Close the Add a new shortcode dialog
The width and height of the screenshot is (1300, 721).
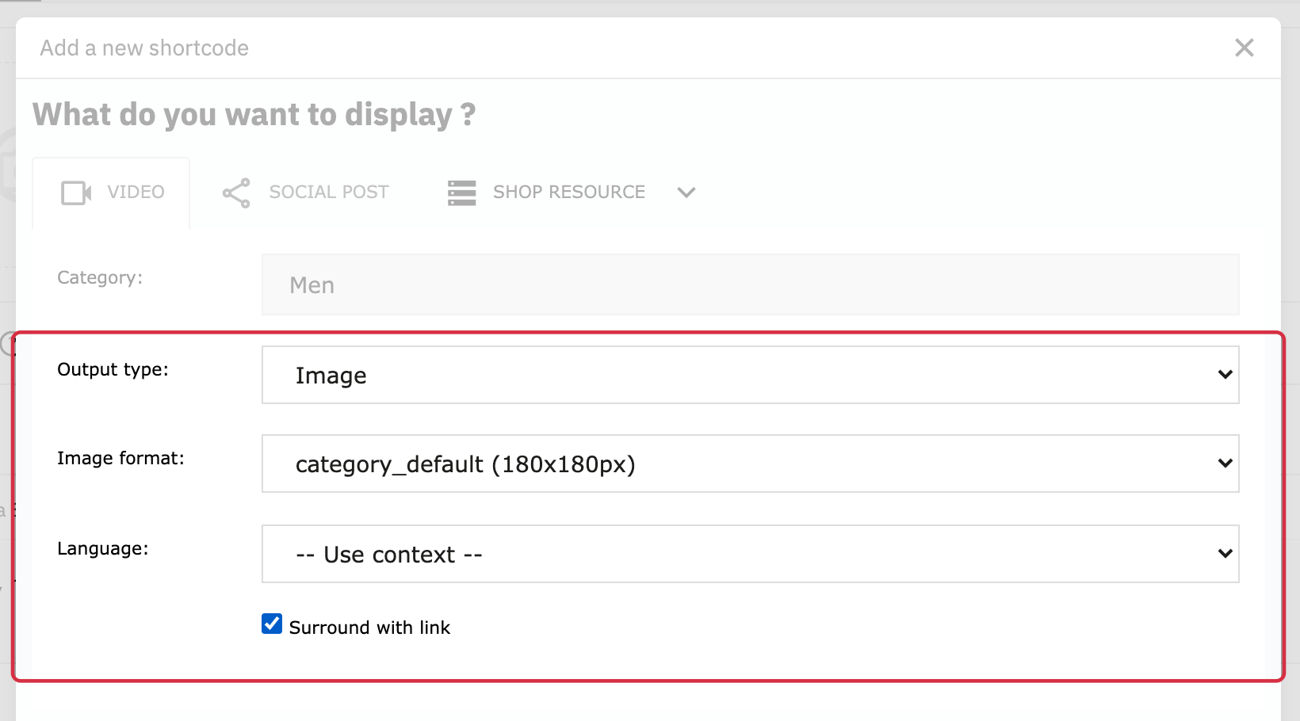tap(1244, 48)
